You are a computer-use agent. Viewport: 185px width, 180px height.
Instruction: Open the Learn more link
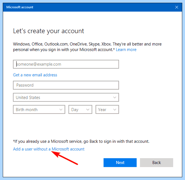[x=126, y=50]
